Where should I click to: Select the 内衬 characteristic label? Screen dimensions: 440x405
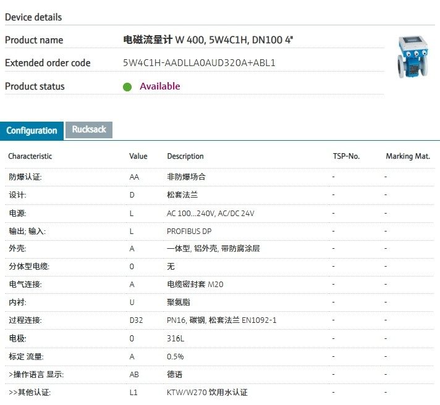click(x=17, y=303)
